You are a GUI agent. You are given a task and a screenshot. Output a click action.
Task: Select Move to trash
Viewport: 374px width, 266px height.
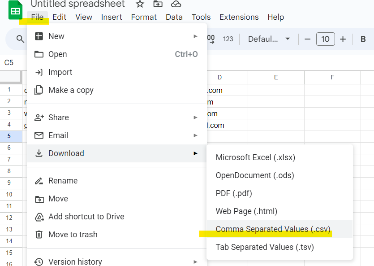point(117,235)
